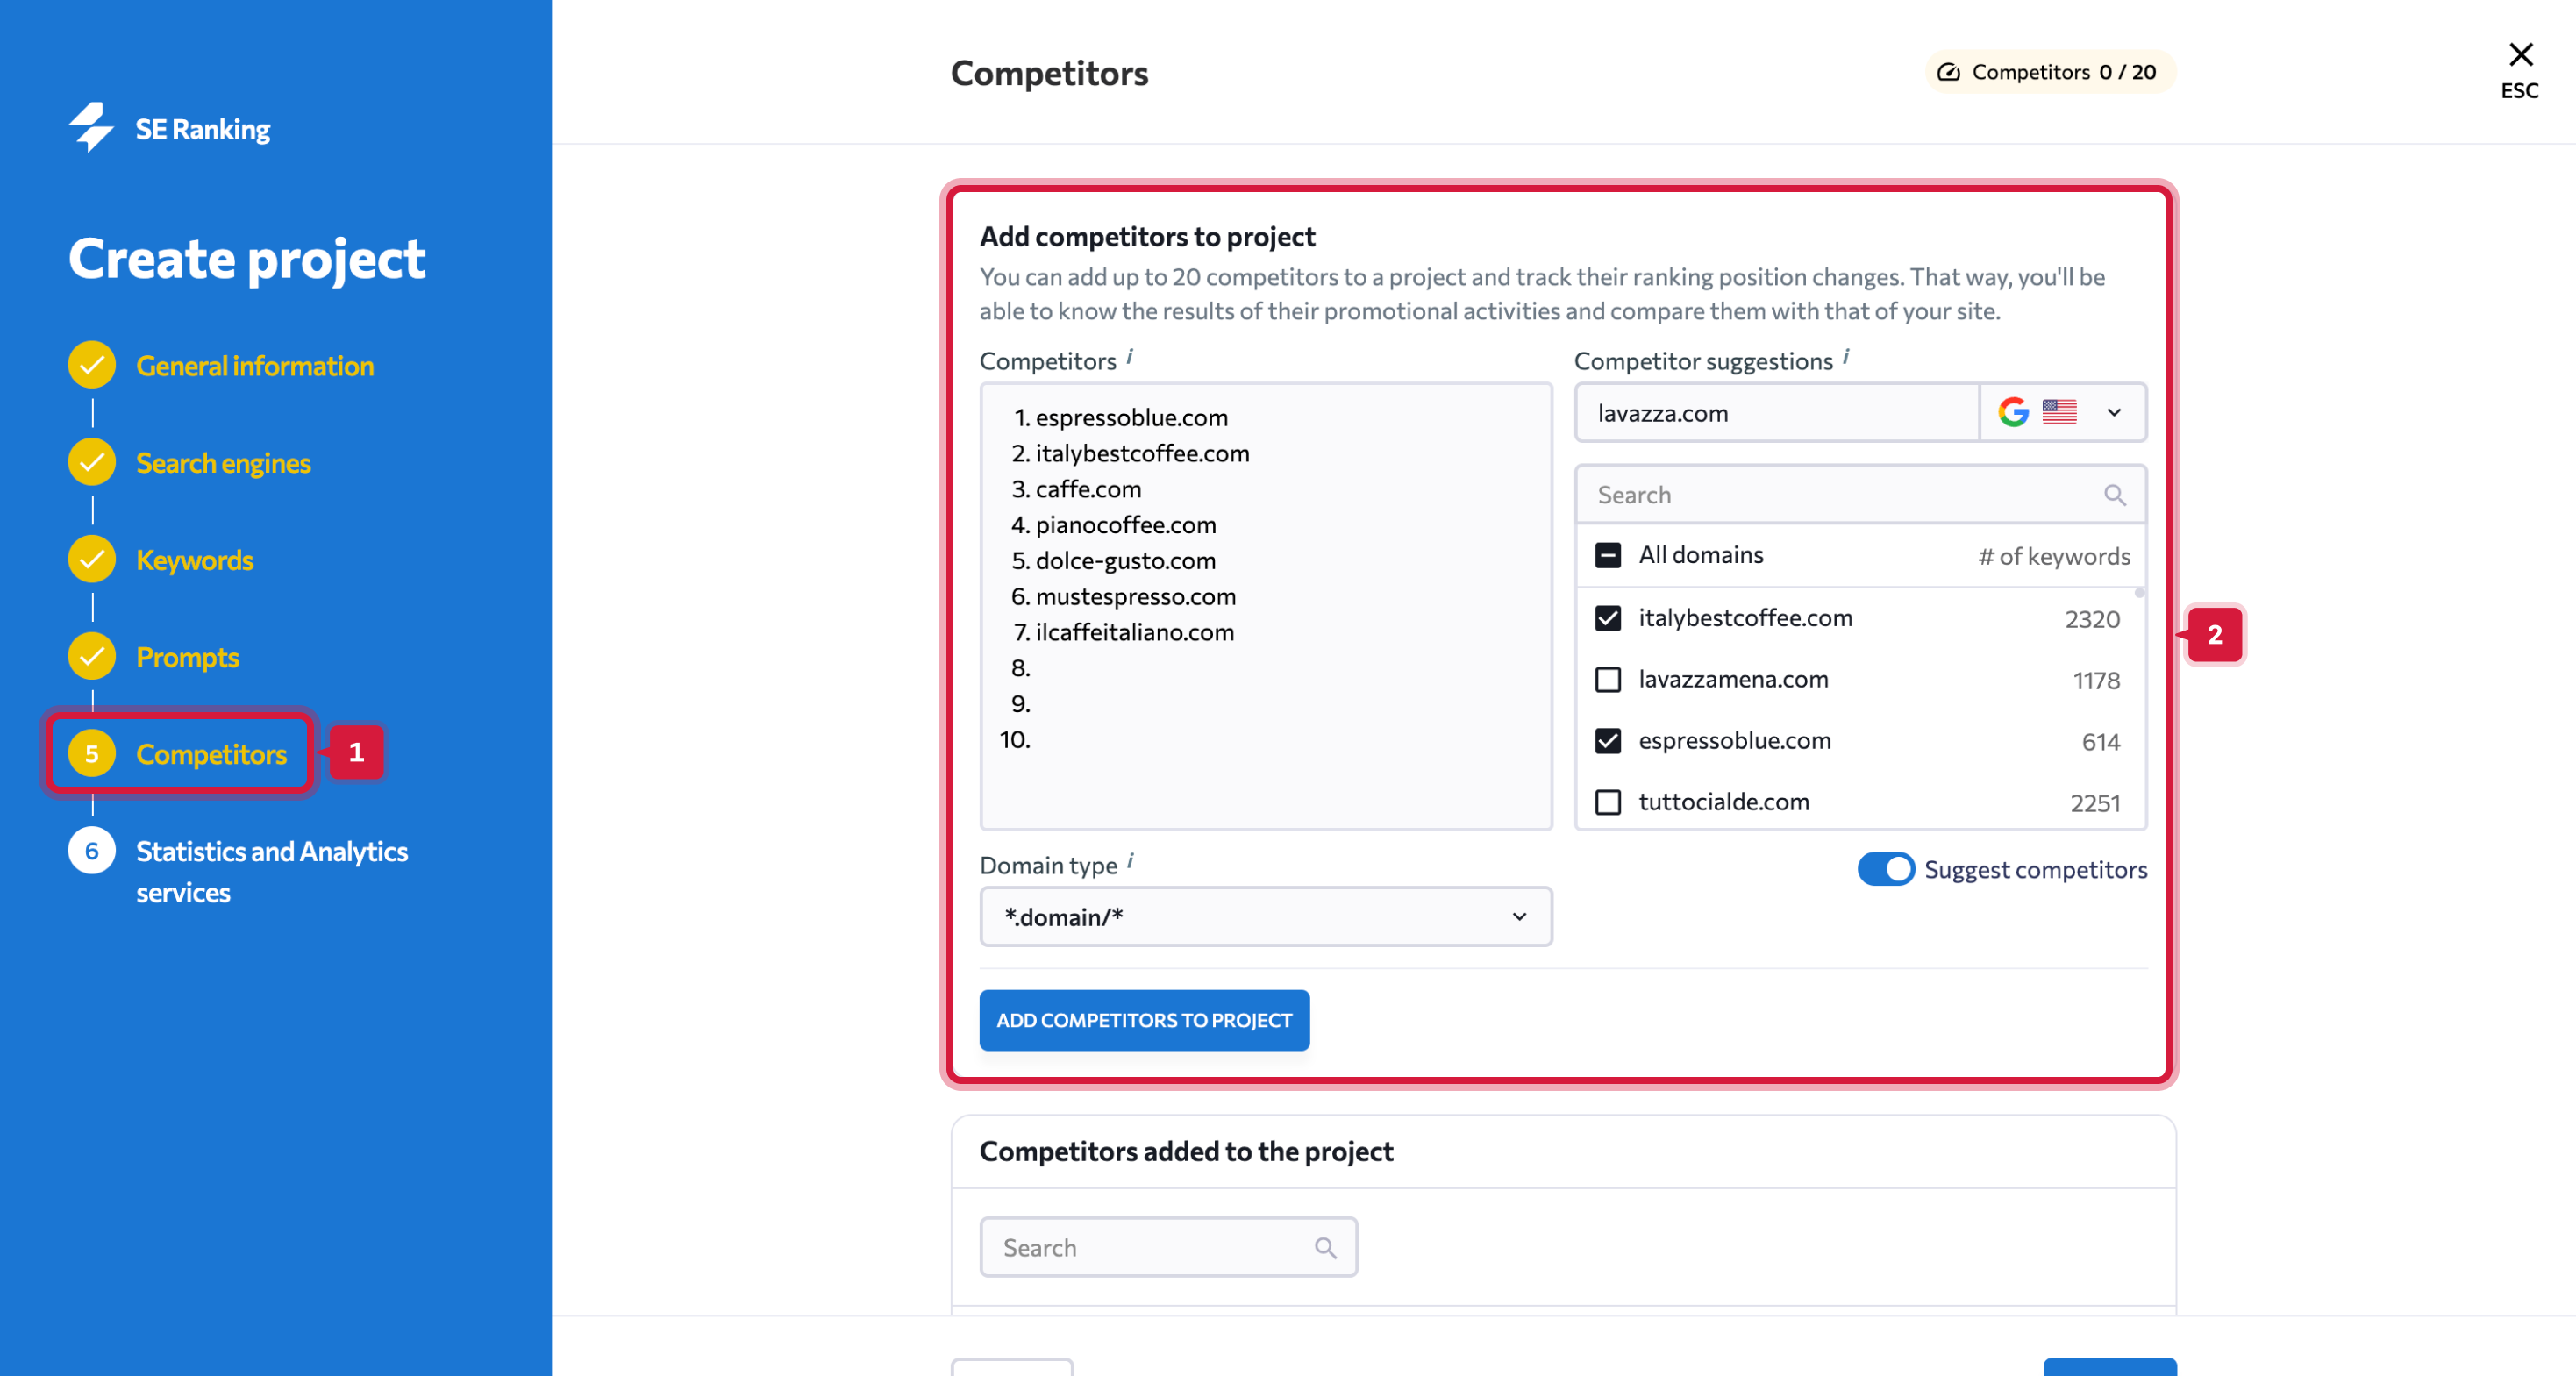Image resolution: width=2576 pixels, height=1376 pixels.
Task: Click the Google logo search engine icon
Action: pos(2013,412)
